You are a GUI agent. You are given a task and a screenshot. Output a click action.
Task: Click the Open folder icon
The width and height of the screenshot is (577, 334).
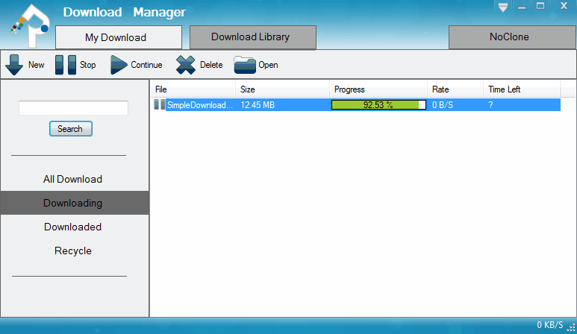[245, 65]
